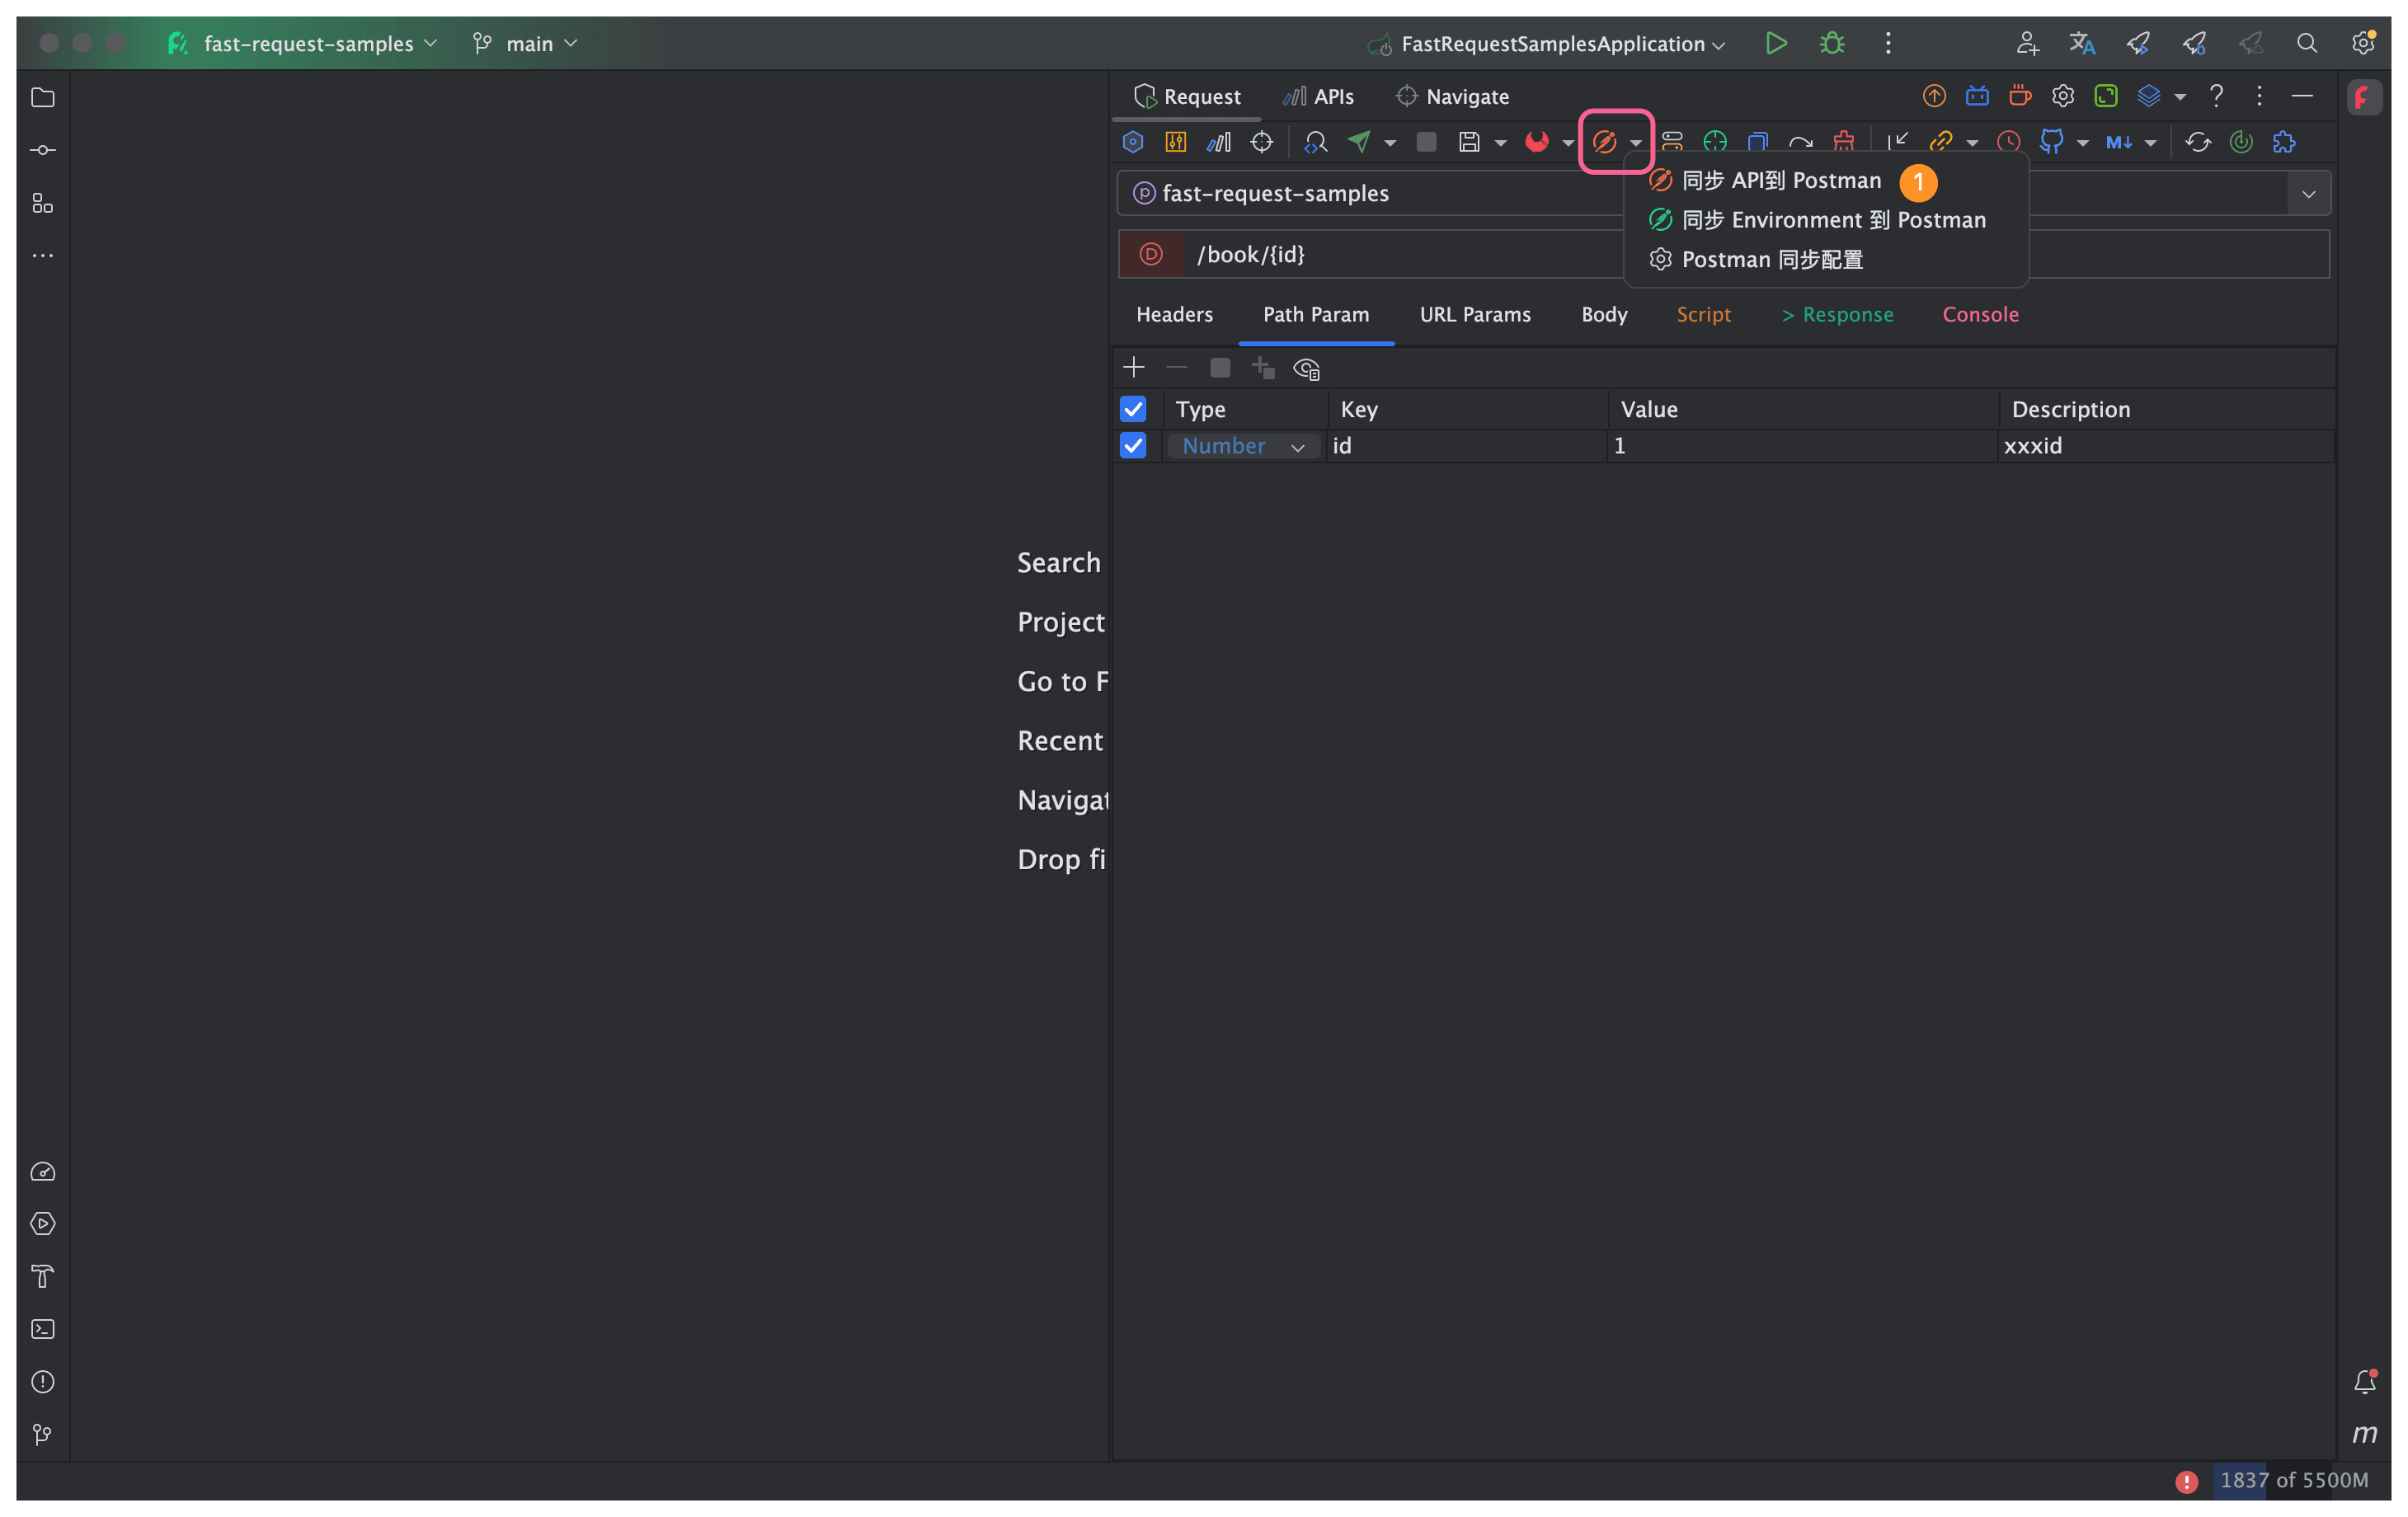The image size is (2408, 1517).
Task: Click the red Apifox icon
Action: pos(1537,142)
